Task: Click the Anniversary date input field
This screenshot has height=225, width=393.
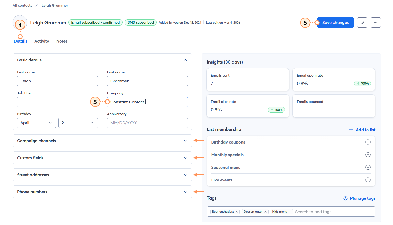Action: click(147, 123)
